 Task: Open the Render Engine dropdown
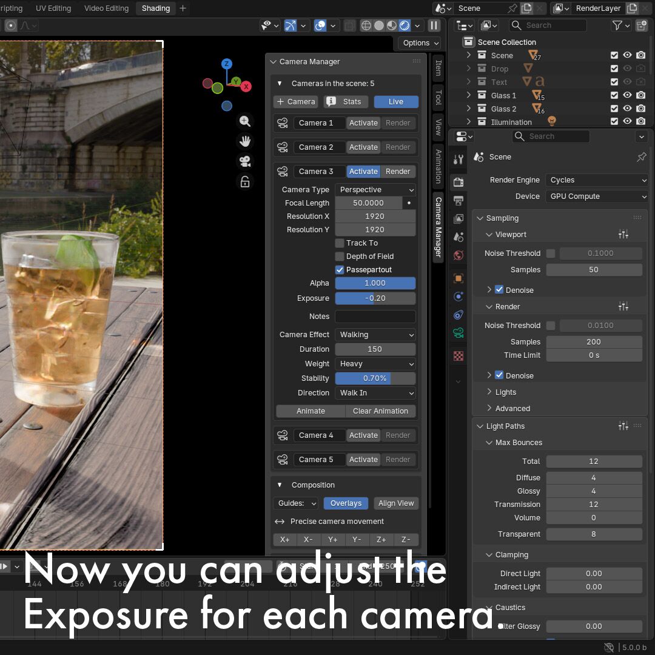pos(597,180)
